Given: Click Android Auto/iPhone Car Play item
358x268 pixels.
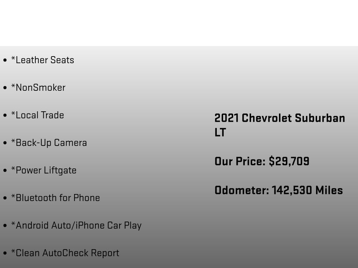Looking at the screenshot, I should pyautogui.click(x=77, y=226).
